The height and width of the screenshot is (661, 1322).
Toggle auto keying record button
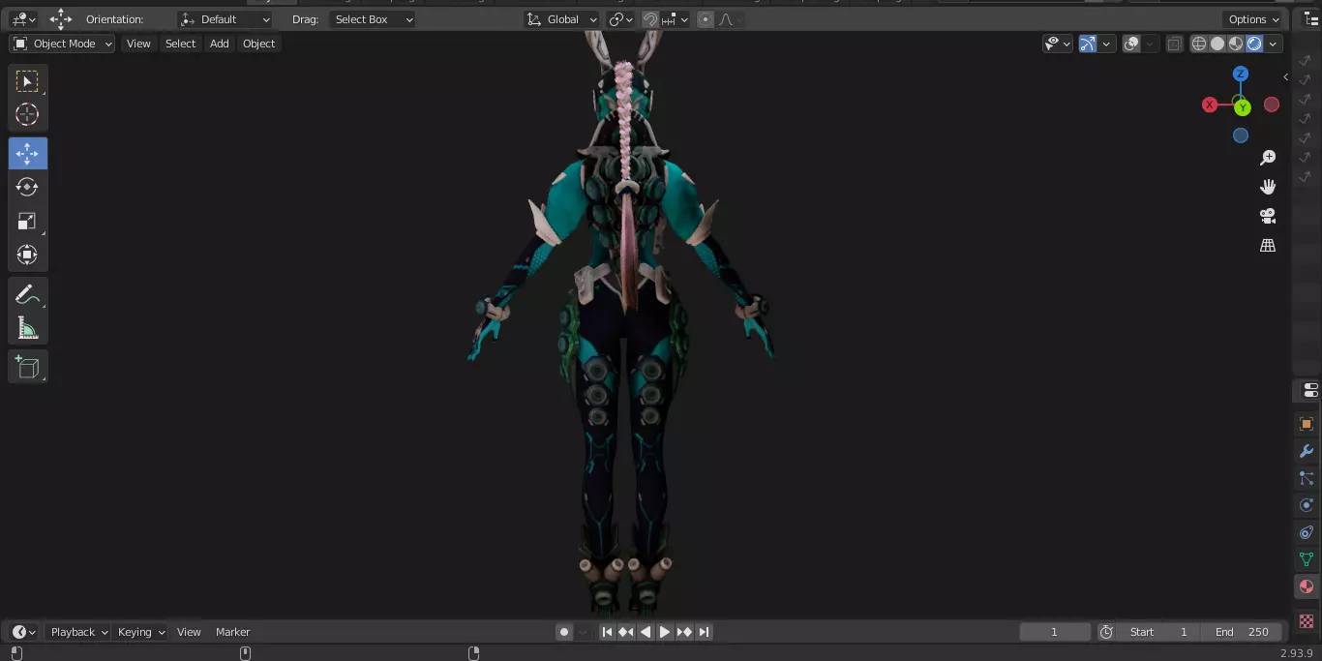pos(564,632)
